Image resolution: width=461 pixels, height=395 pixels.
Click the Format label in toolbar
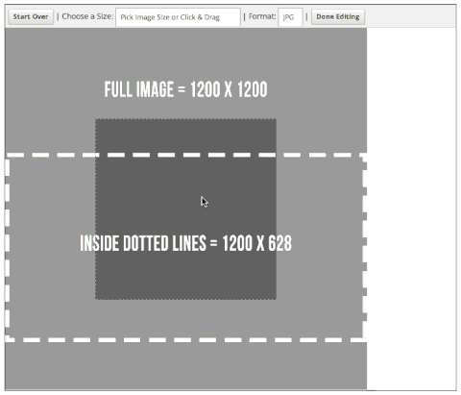pos(262,16)
